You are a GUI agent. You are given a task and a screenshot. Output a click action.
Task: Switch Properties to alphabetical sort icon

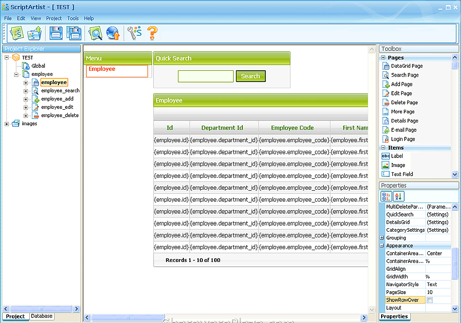coord(399,196)
